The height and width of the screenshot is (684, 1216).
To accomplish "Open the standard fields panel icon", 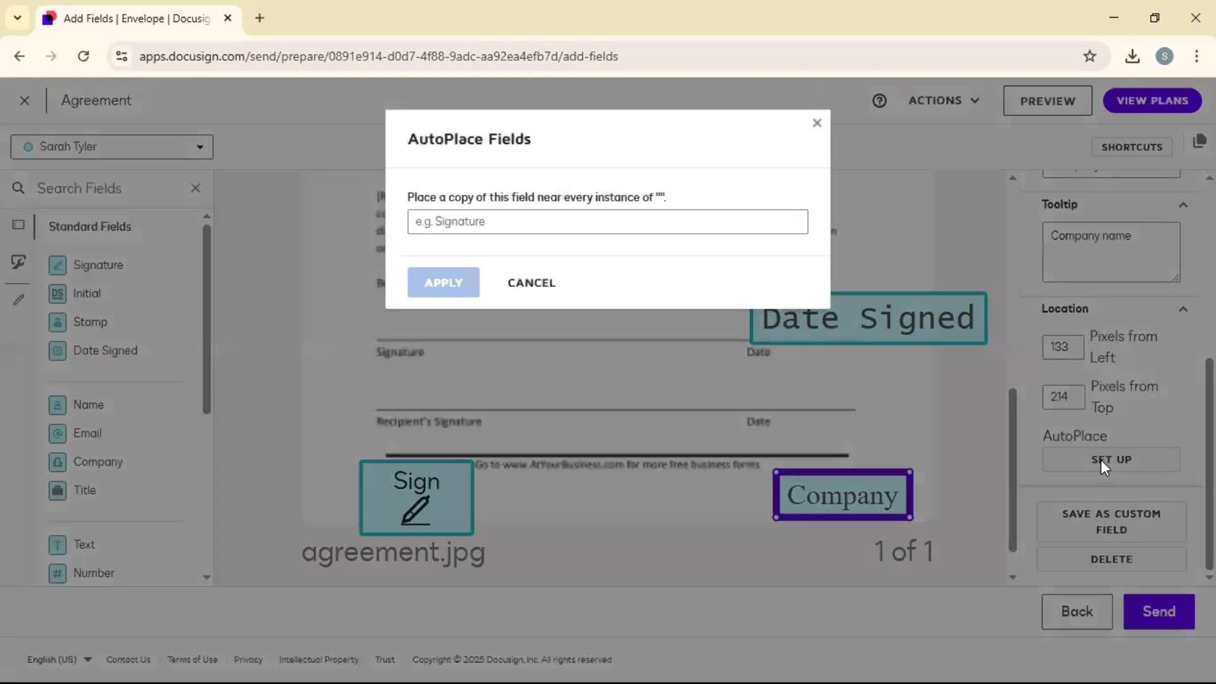I will click(x=18, y=225).
